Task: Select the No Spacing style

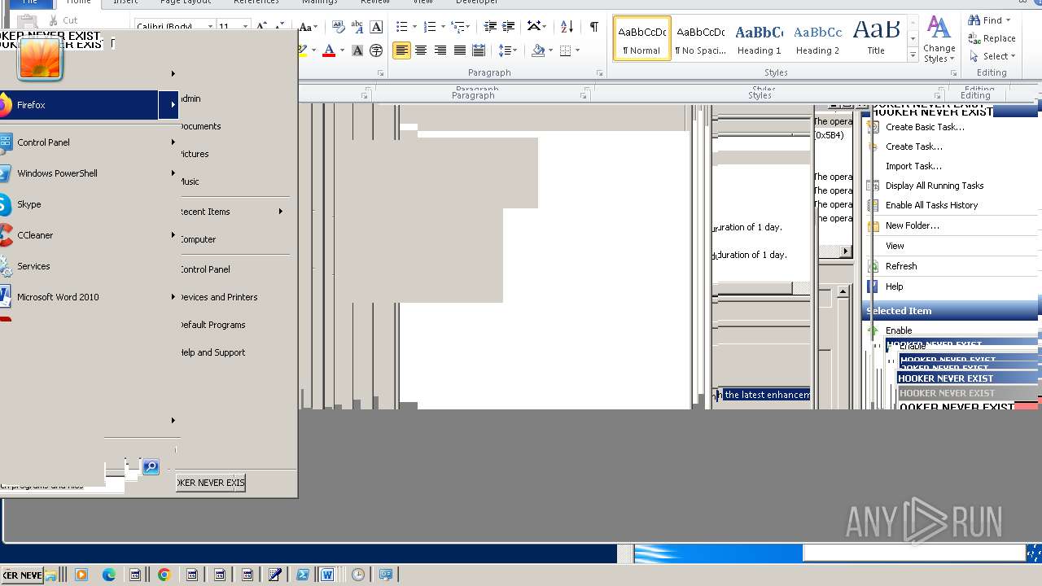Action: pos(701,38)
